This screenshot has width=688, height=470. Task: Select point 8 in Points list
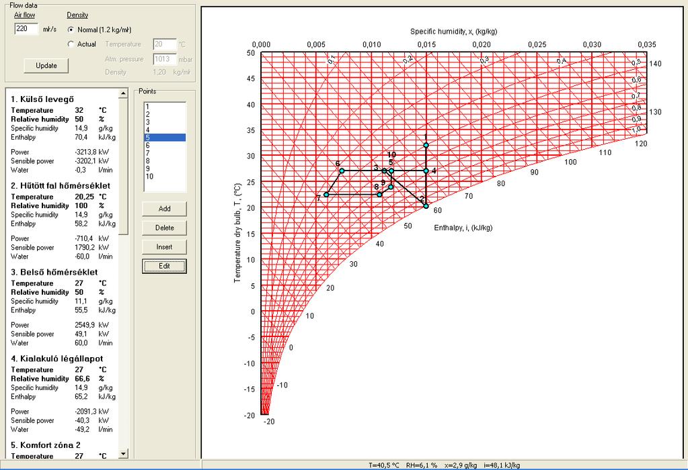165,160
